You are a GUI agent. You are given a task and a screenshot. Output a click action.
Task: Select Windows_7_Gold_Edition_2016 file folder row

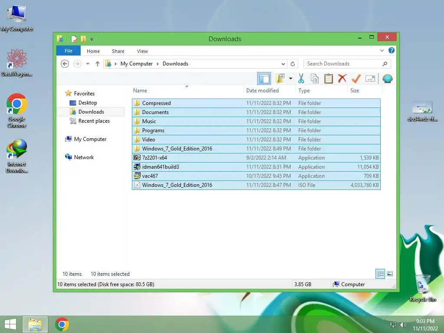[256, 148]
